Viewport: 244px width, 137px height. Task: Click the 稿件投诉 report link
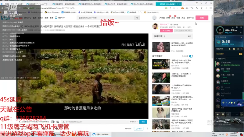point(128,128)
